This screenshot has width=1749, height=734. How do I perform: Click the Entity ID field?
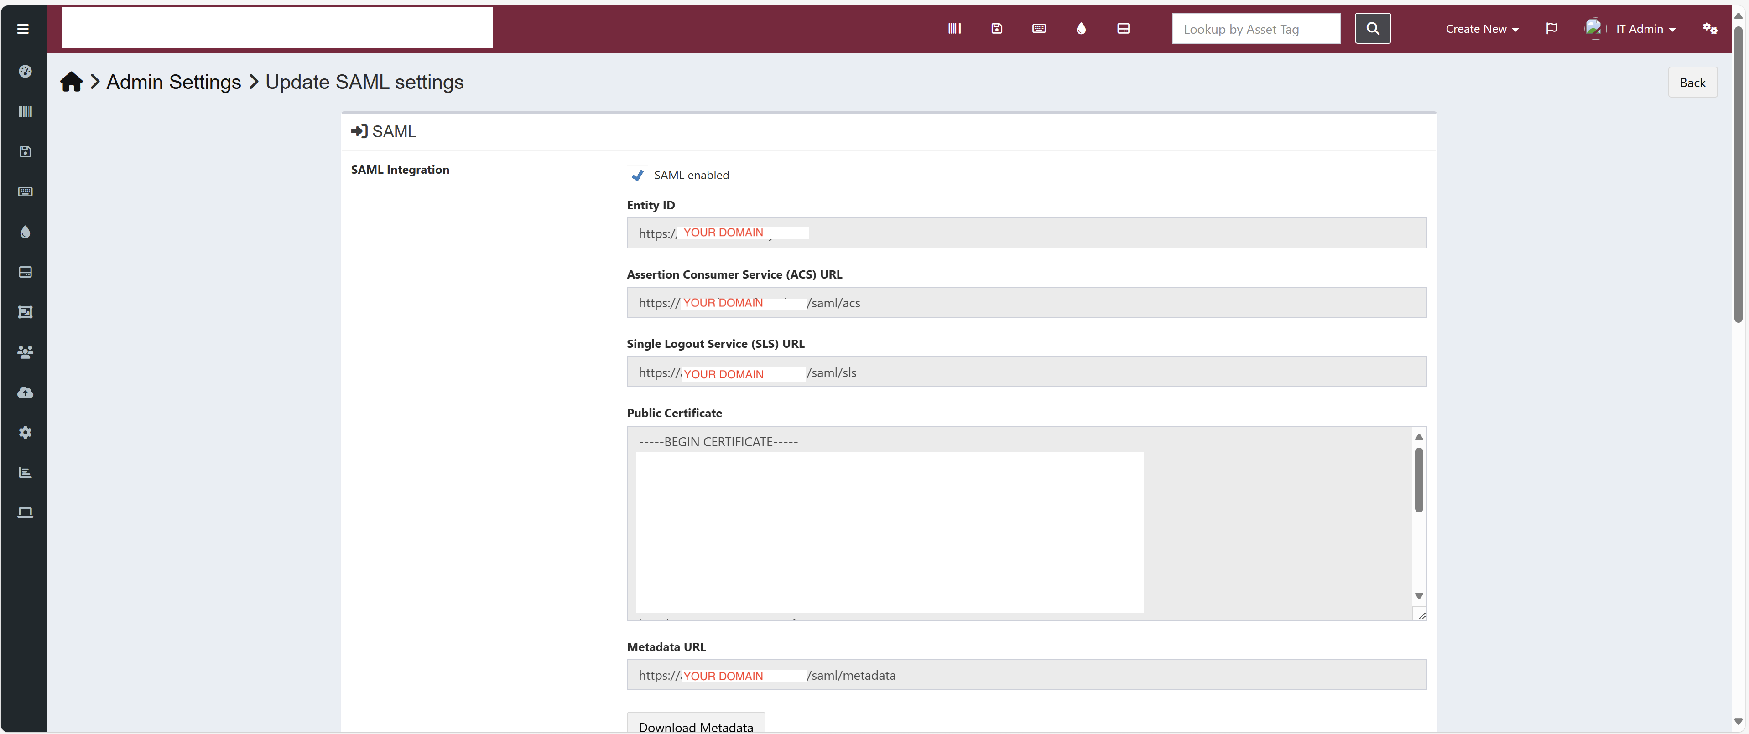[1026, 233]
